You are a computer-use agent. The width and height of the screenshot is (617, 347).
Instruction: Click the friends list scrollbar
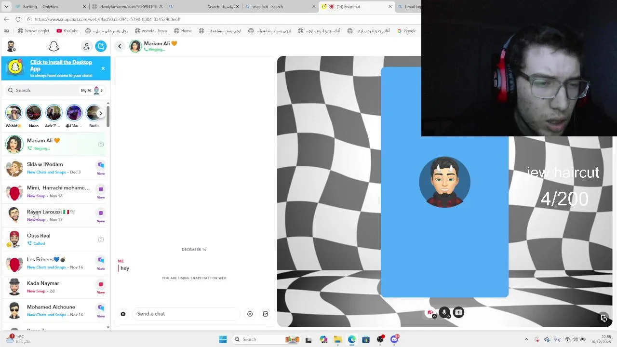point(108,116)
